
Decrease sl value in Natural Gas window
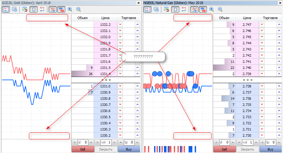point(216,142)
